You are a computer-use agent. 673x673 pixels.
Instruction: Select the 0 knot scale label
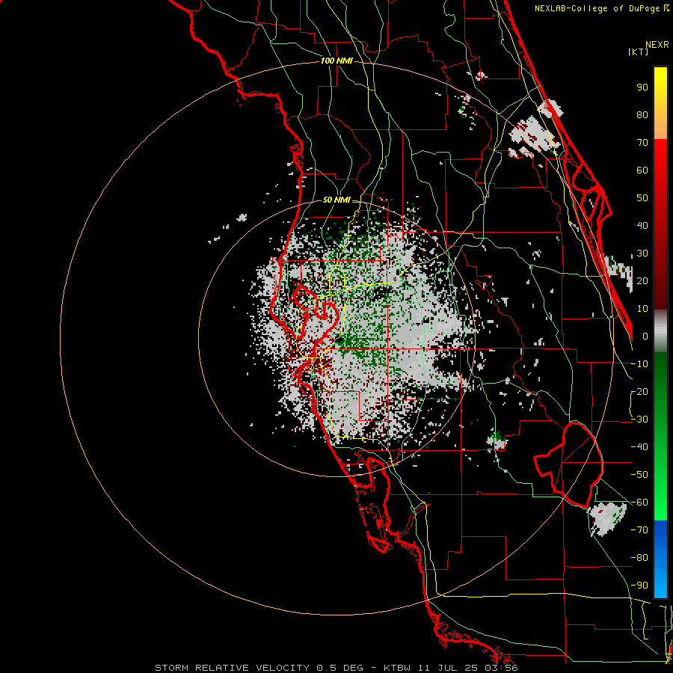645,336
